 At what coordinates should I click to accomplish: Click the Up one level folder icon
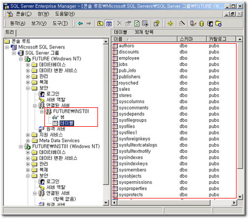[100, 24]
